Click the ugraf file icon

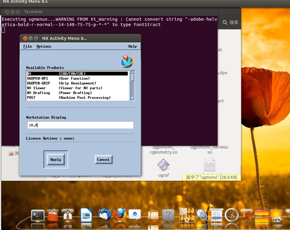(x=163, y=165)
